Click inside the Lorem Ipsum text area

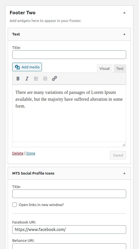pos(69,113)
